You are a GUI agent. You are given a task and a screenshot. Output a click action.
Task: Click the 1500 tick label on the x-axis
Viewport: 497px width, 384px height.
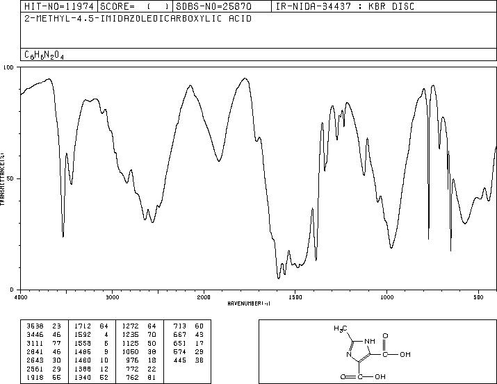tap(295, 297)
